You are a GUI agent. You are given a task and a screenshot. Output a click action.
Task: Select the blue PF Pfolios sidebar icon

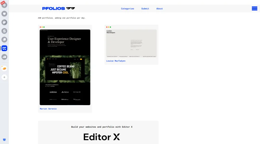tap(4, 48)
